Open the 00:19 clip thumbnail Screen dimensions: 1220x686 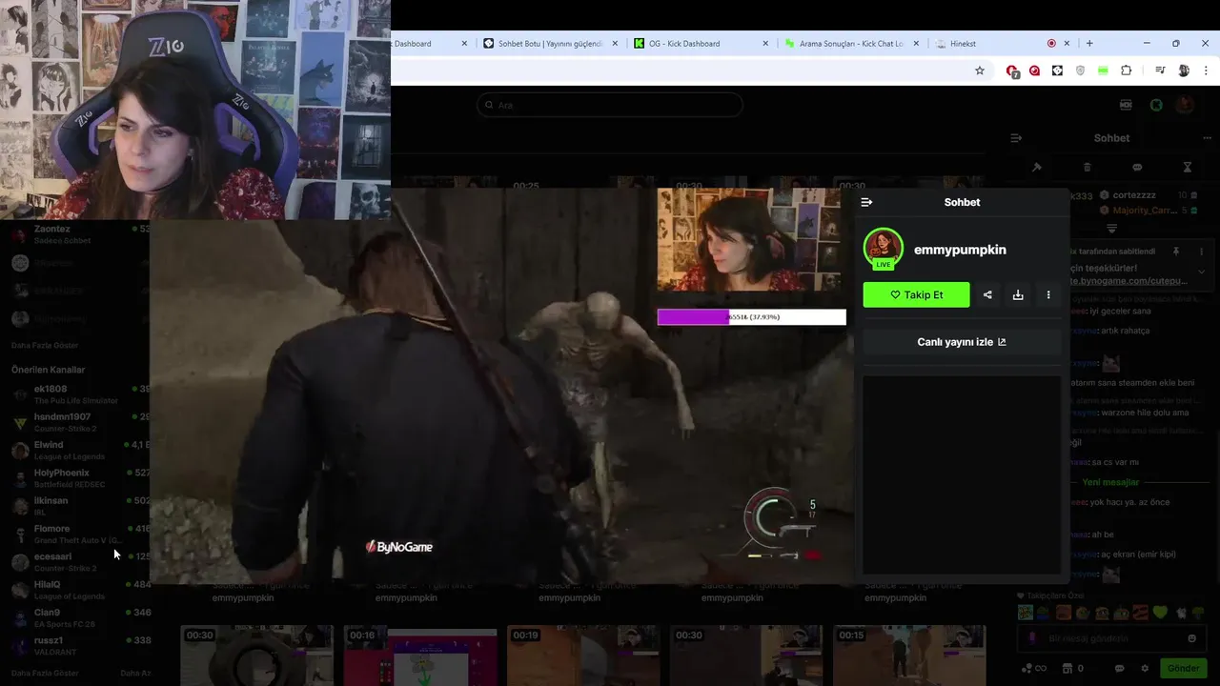click(583, 656)
